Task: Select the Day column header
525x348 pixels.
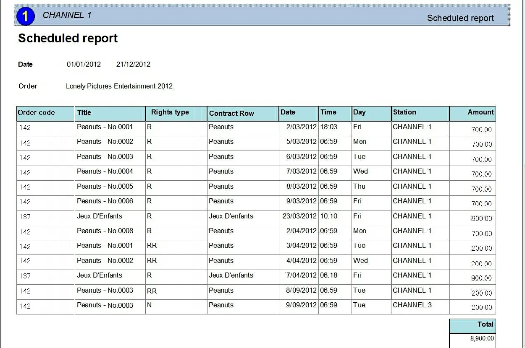Action: [359, 112]
